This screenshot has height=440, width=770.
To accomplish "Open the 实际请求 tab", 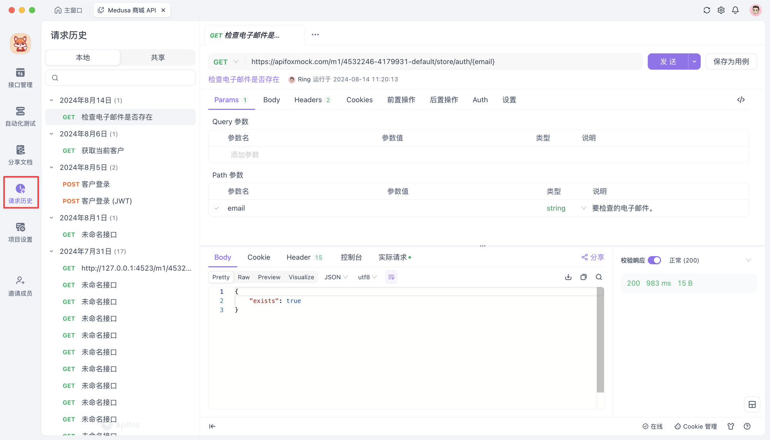I will pos(394,257).
